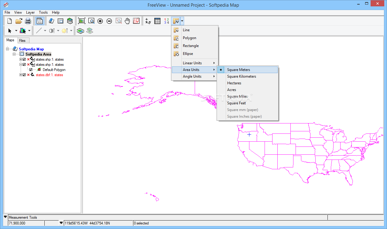The width and height of the screenshot is (387, 229).
Task: Uncheck the states.dbf layer checkbox
Action: [24, 75]
